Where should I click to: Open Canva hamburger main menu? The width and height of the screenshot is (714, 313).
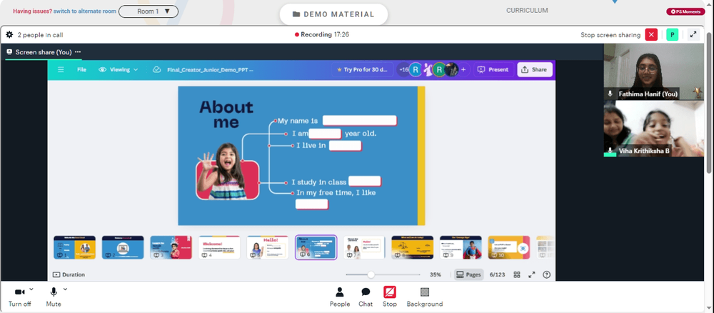61,70
